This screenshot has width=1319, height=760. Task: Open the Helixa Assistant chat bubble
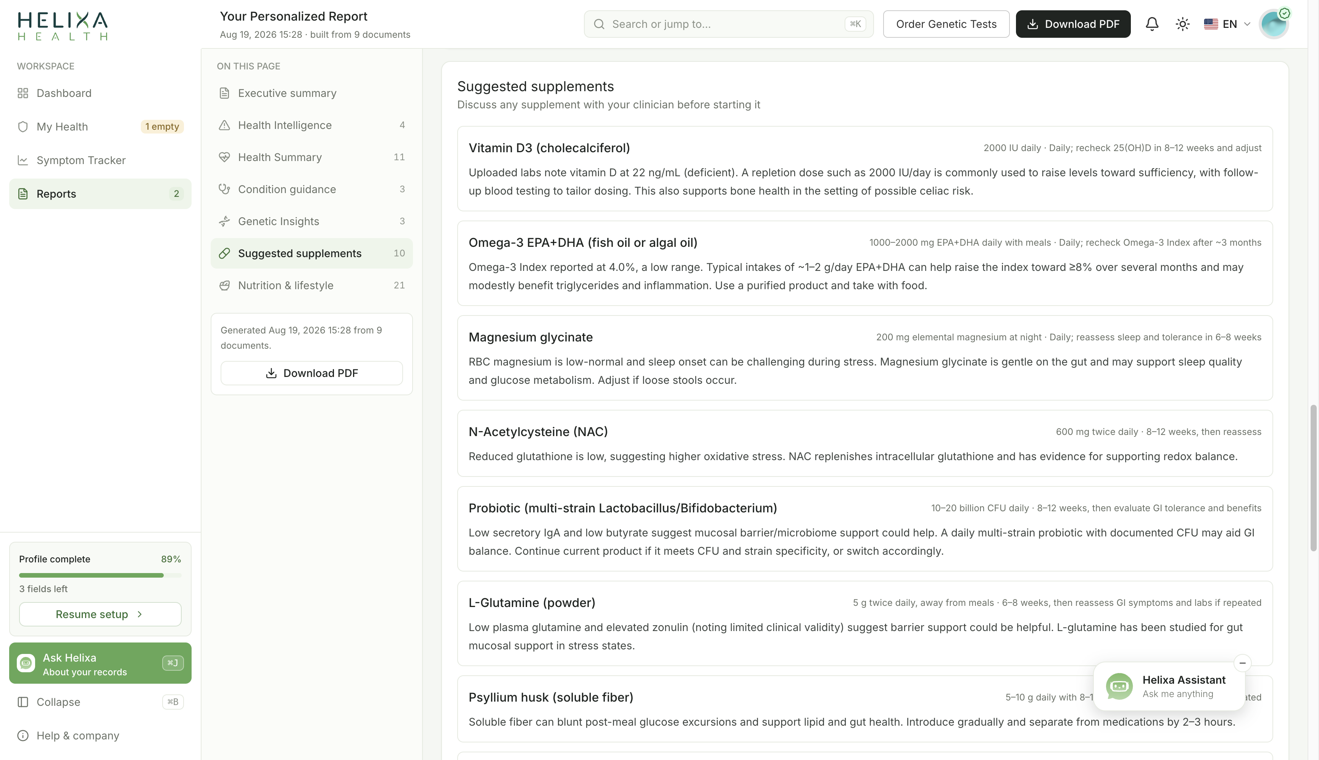click(1169, 686)
